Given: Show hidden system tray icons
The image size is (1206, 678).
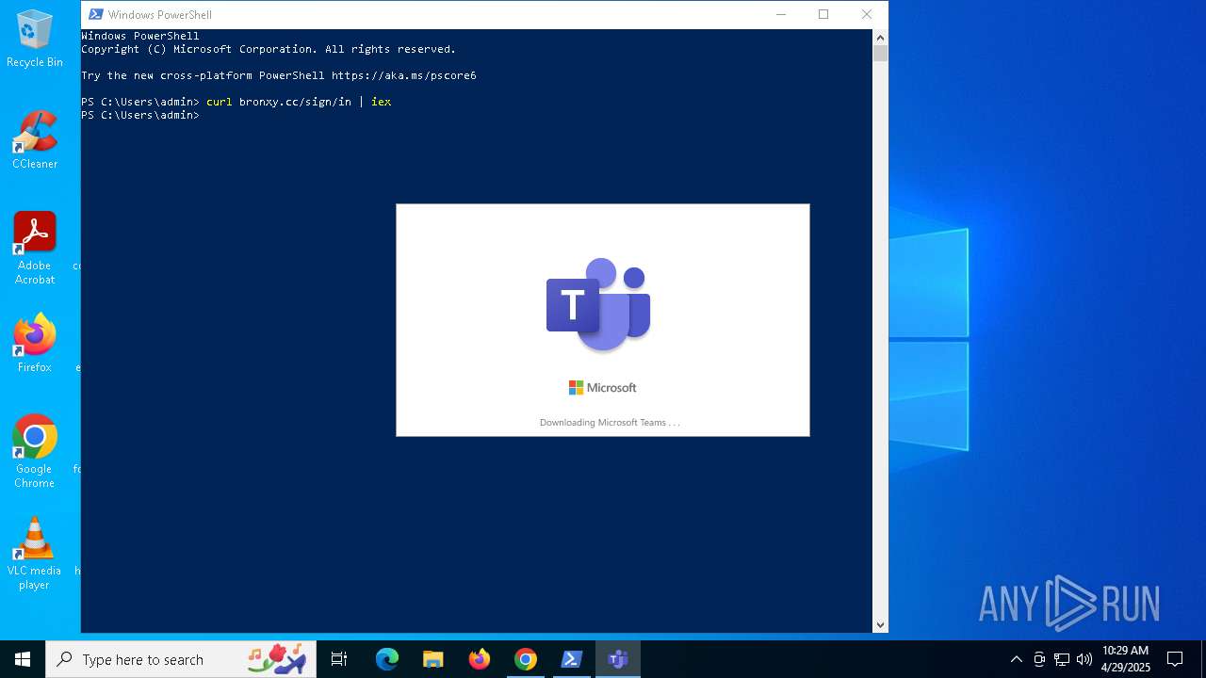Looking at the screenshot, I should click(x=1016, y=659).
